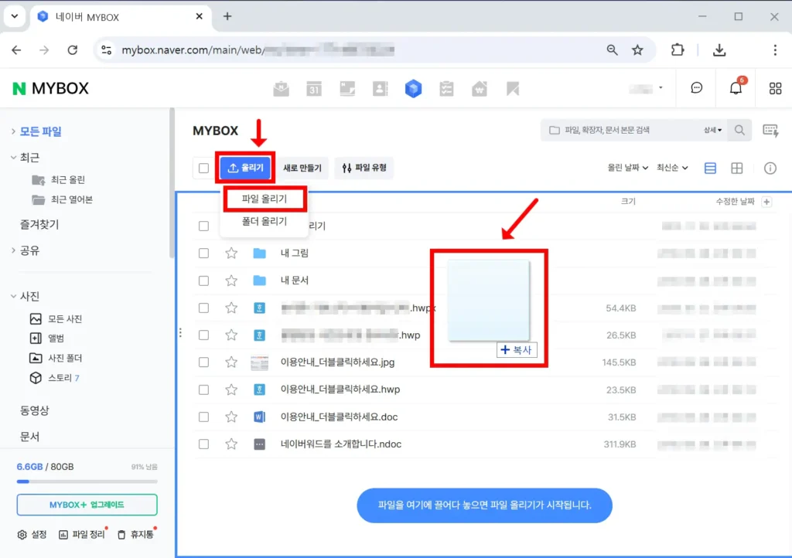This screenshot has height=558, width=792.
Task: Open the 상세 search options dropdown
Action: 712,130
